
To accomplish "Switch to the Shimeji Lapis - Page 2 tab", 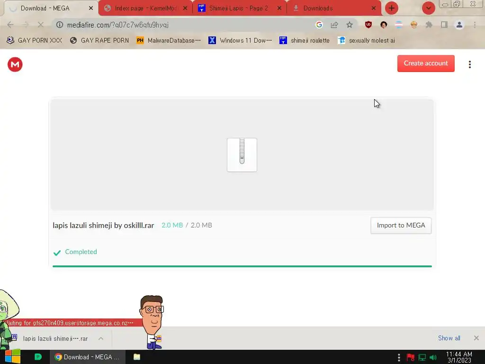I will [238, 9].
